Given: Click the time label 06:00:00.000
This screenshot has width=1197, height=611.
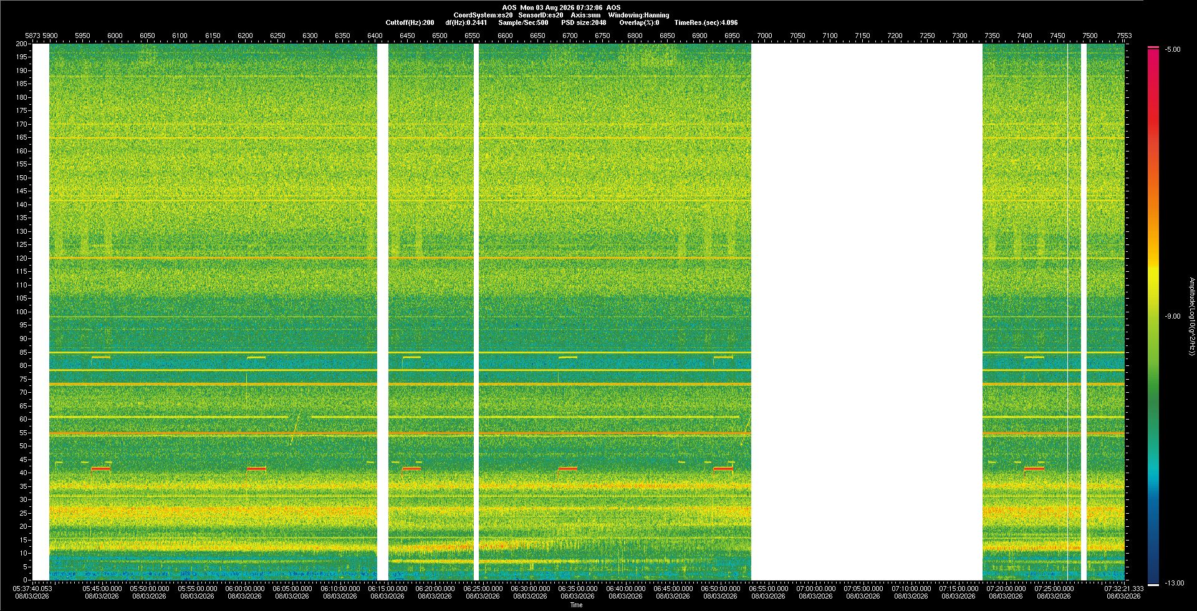Looking at the screenshot, I should pos(244,588).
